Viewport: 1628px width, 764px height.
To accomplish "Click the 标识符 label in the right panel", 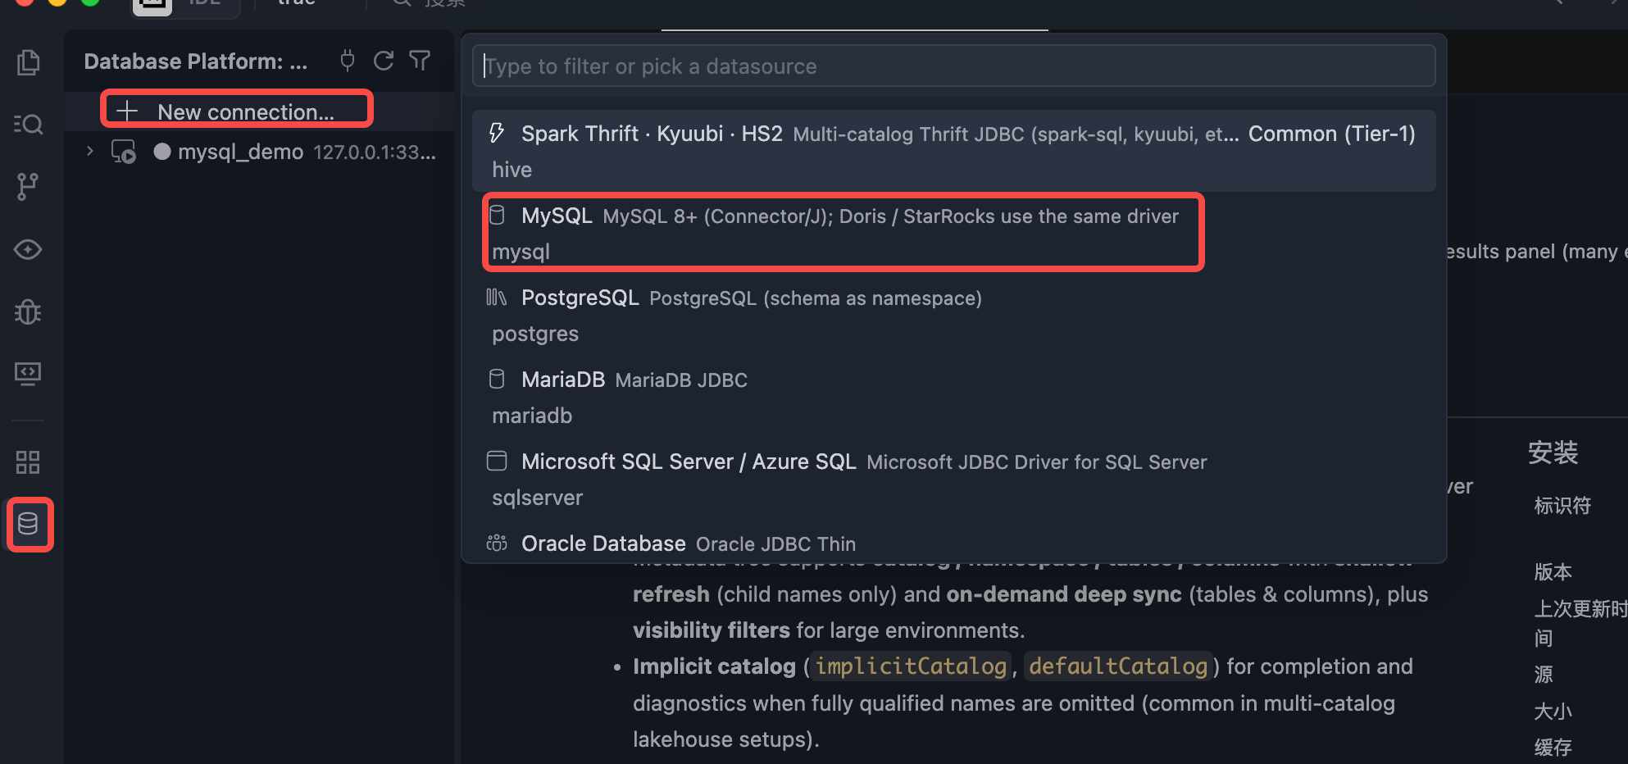I will pyautogui.click(x=1562, y=506).
